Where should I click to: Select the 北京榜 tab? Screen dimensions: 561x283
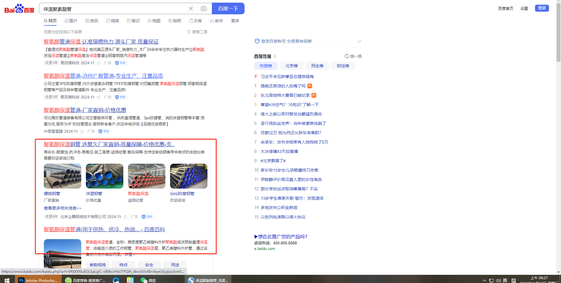292,66
